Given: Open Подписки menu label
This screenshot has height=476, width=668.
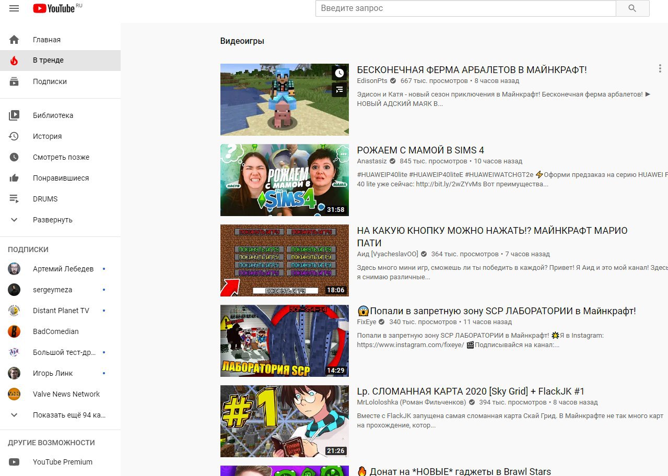Looking at the screenshot, I should pyautogui.click(x=50, y=81).
